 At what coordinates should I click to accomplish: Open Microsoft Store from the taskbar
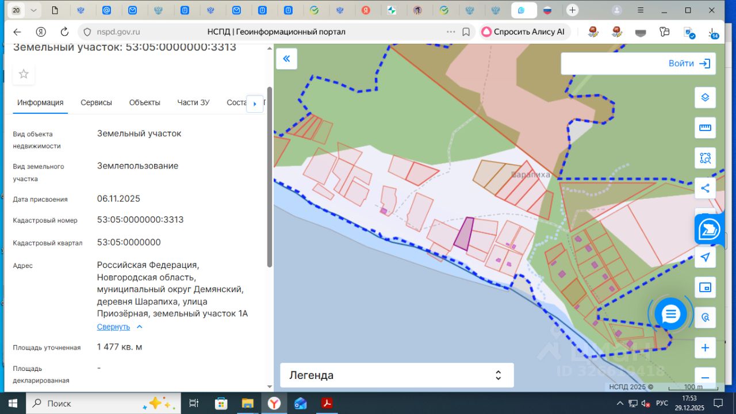[x=221, y=403]
